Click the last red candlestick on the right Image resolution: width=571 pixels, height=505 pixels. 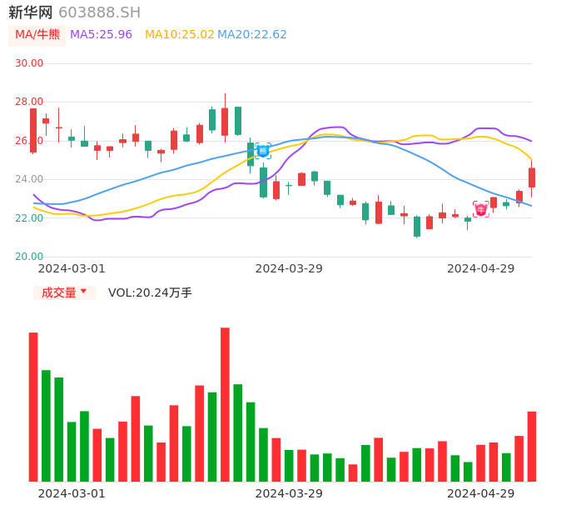click(532, 177)
